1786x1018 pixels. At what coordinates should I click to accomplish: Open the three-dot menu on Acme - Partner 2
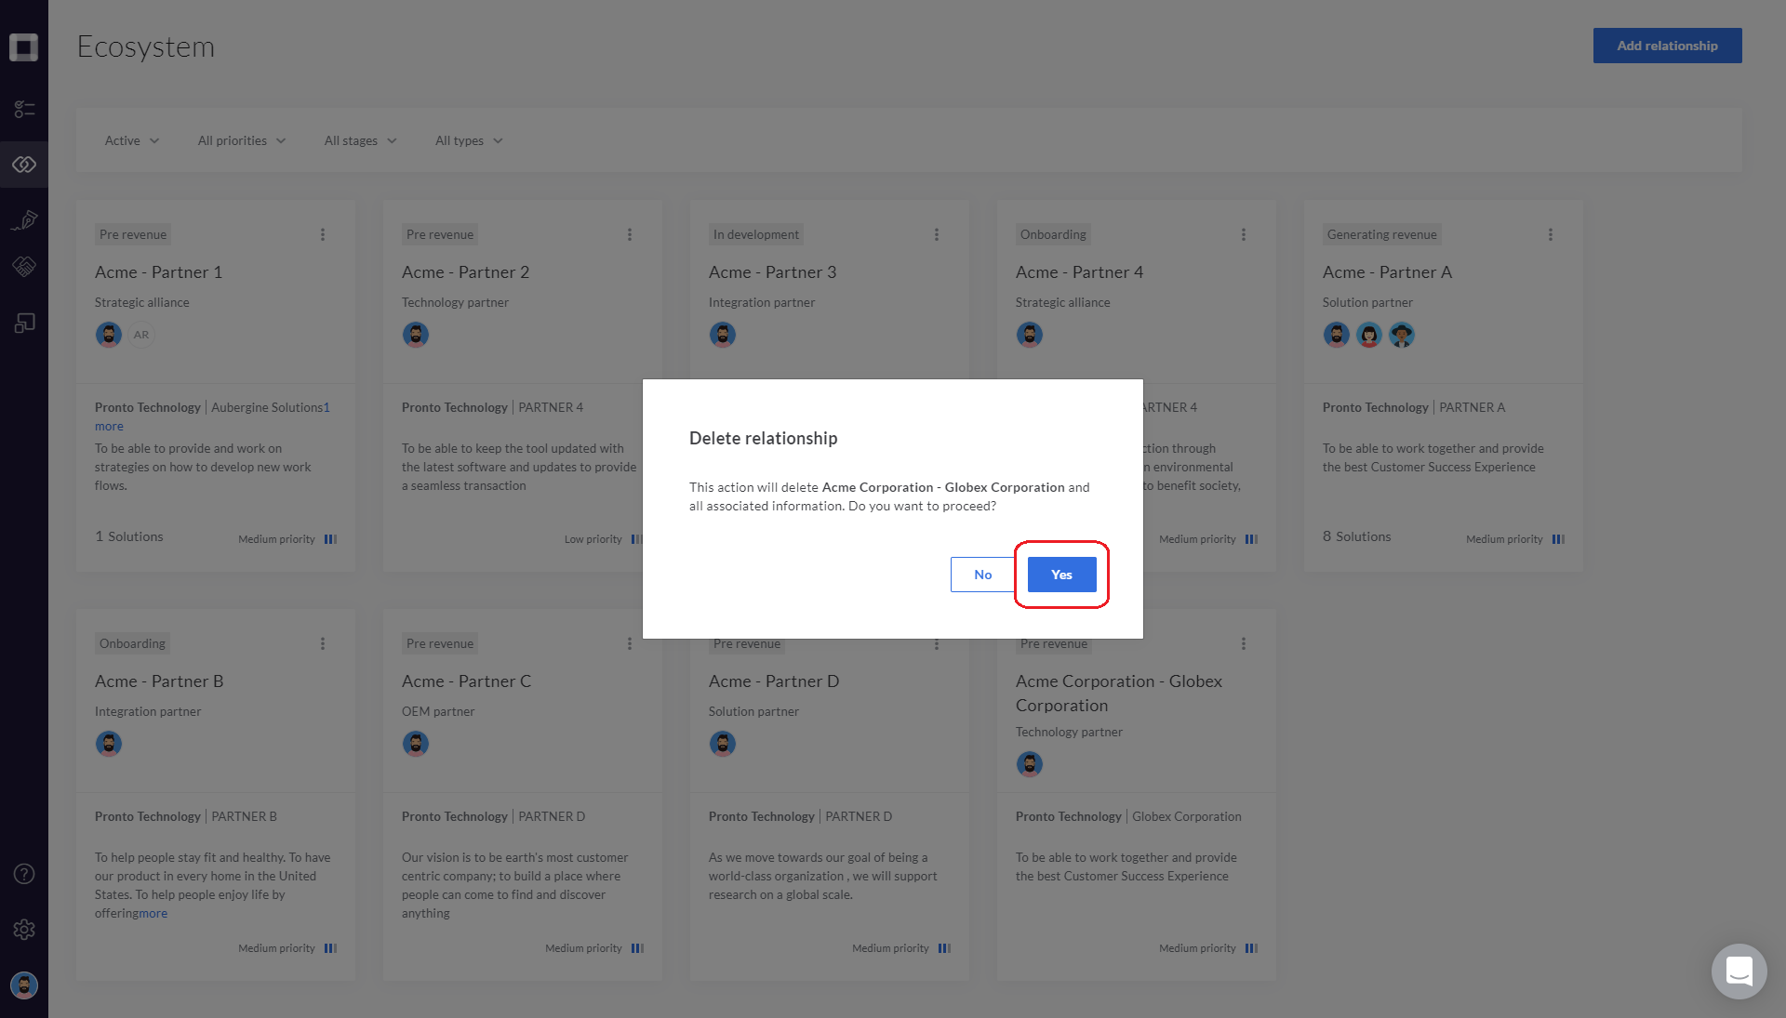[x=630, y=234]
